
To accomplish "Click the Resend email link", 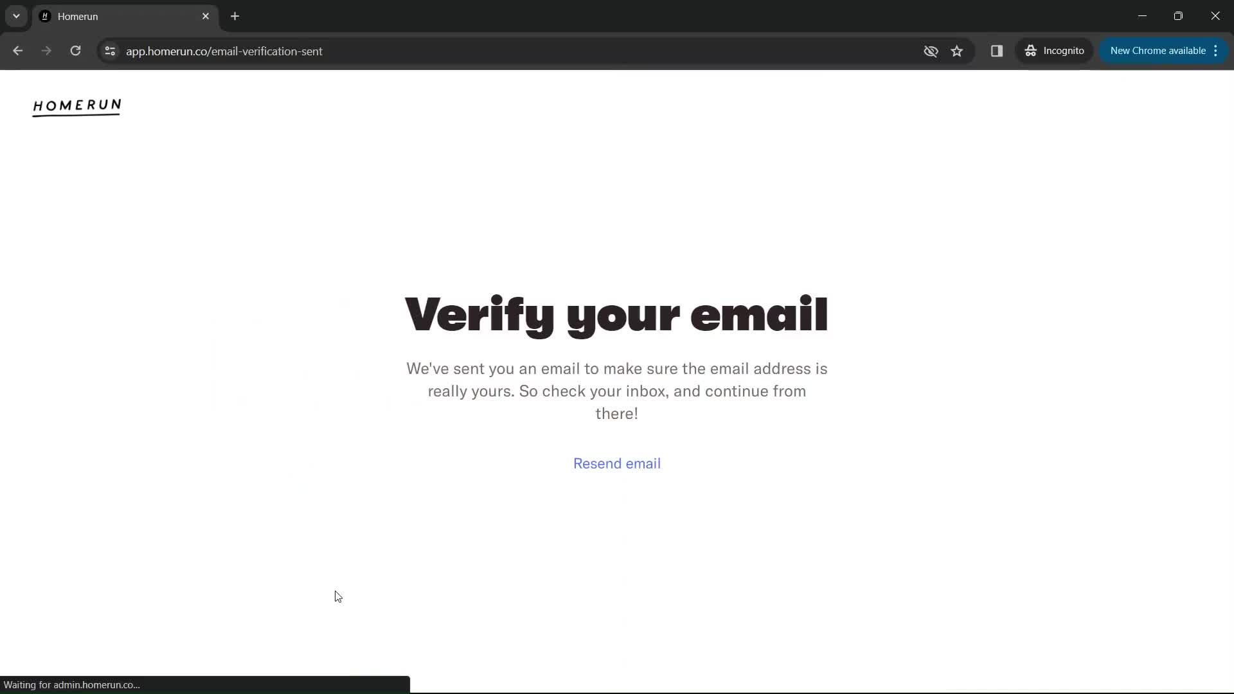I will [617, 463].
